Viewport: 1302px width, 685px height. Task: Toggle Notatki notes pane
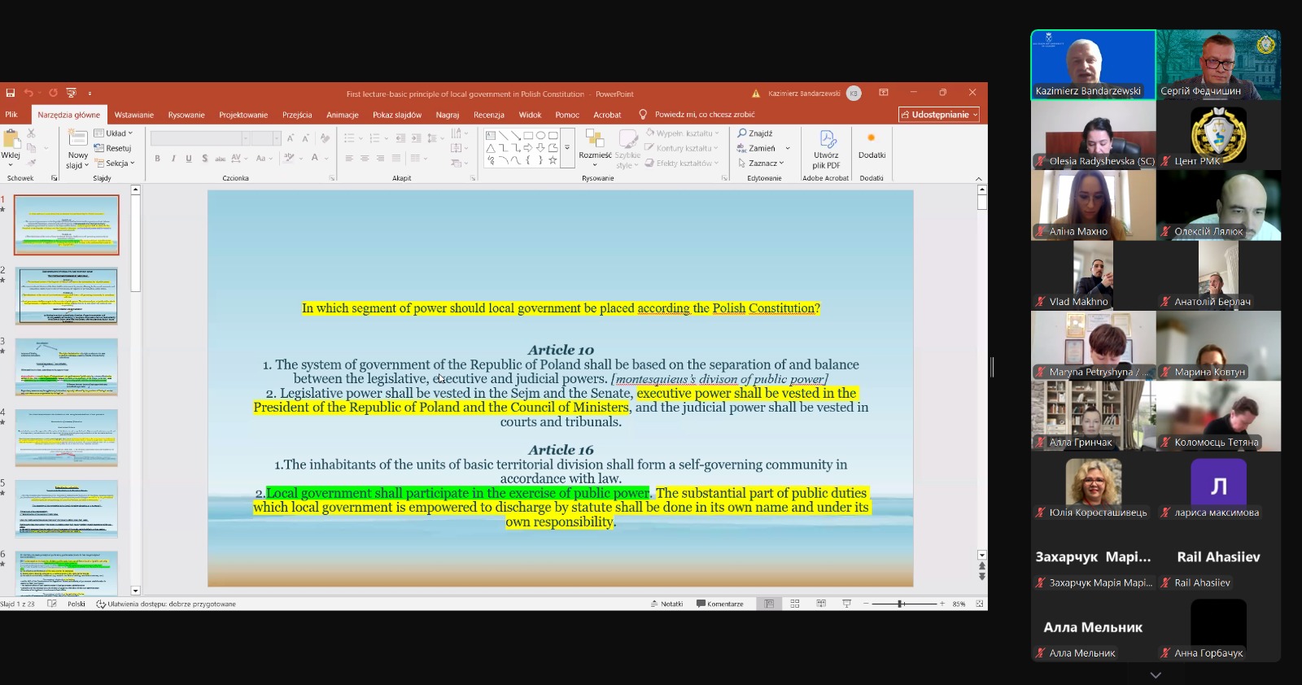666,604
